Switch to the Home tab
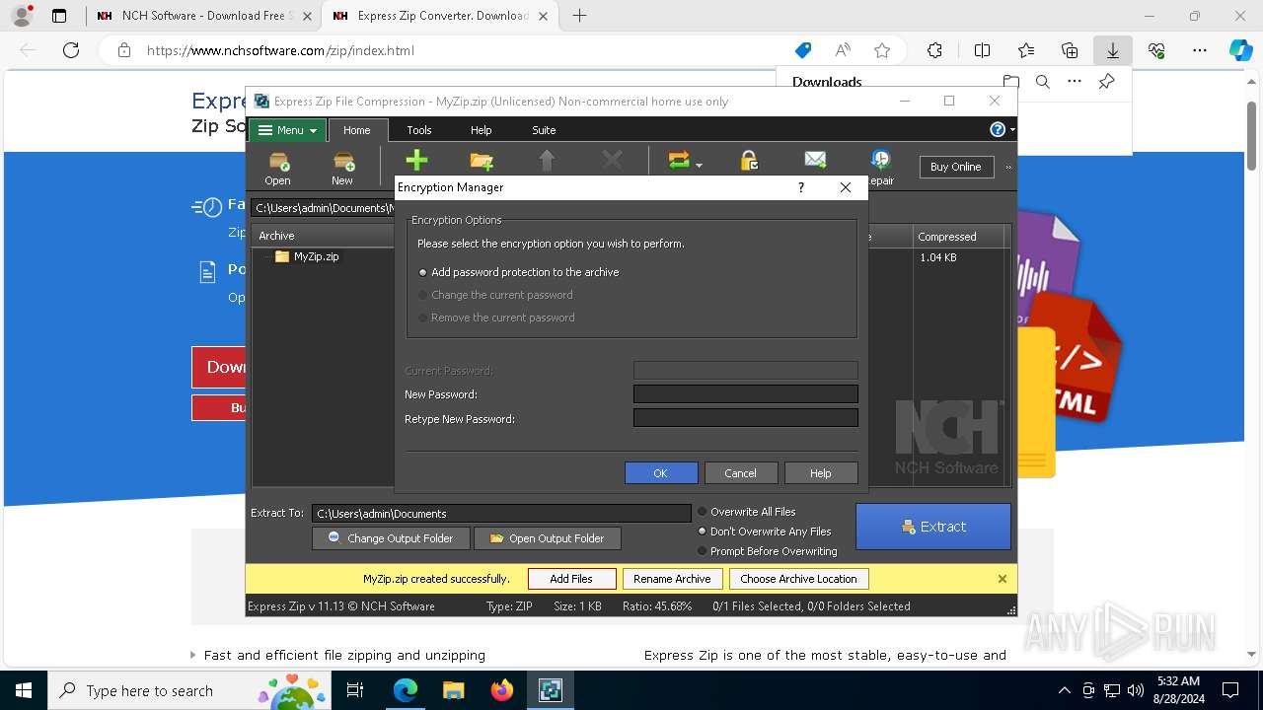The width and height of the screenshot is (1263, 710). click(x=357, y=130)
